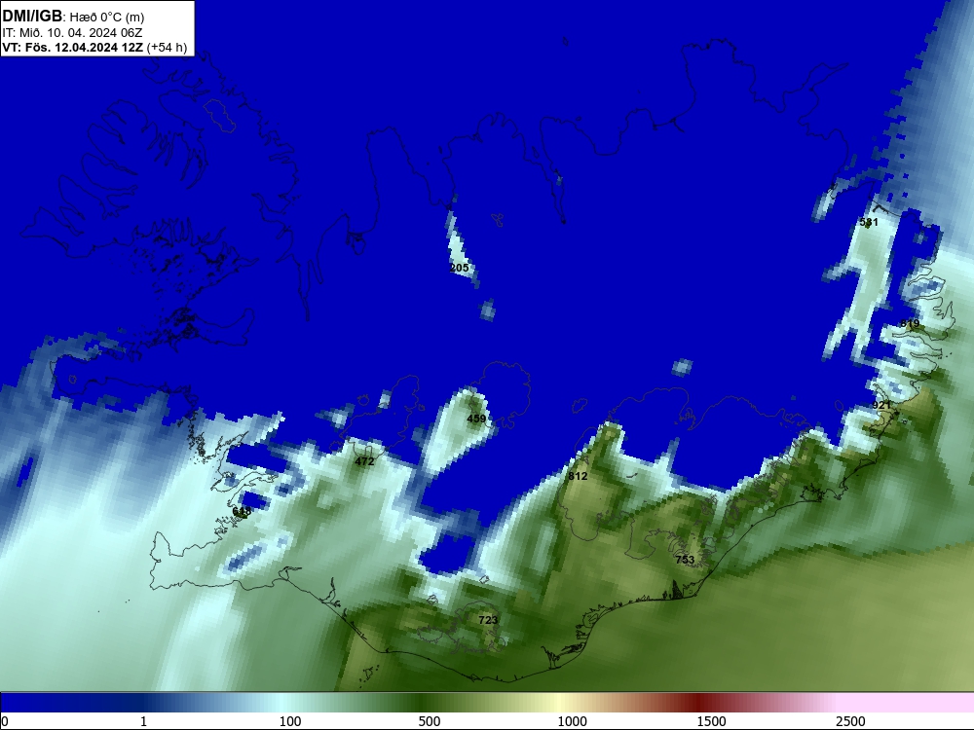Click the 921 height label on map

[881, 405]
